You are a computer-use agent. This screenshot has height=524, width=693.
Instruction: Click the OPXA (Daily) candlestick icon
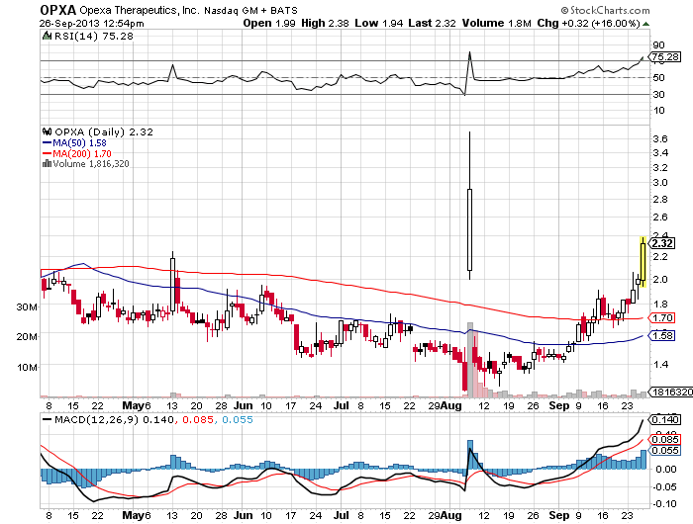pyautogui.click(x=47, y=131)
